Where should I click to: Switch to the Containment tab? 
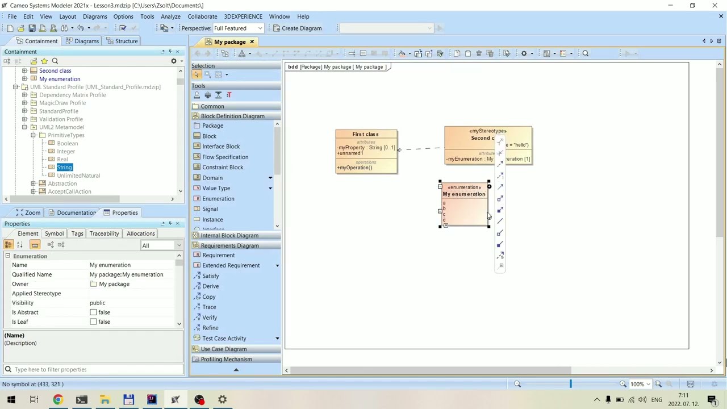coord(36,41)
